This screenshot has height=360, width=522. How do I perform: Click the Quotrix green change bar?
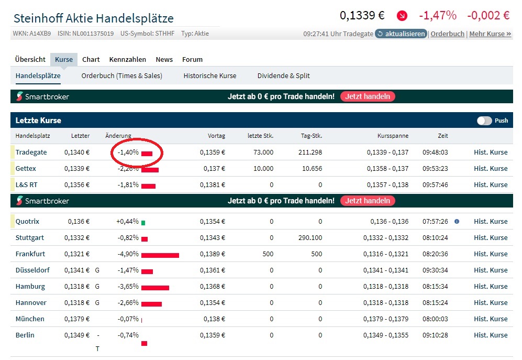[x=143, y=223]
